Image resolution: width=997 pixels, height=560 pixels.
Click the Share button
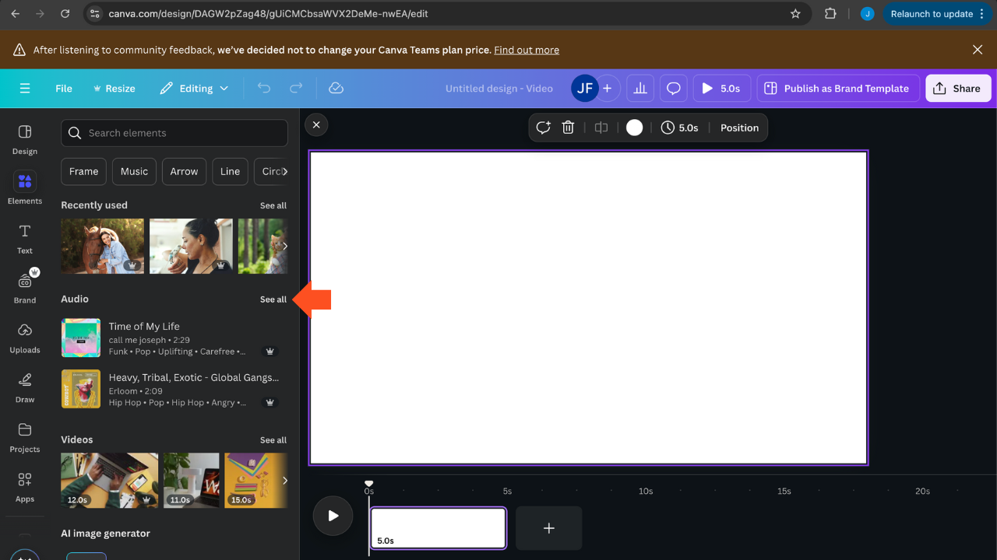coord(958,88)
